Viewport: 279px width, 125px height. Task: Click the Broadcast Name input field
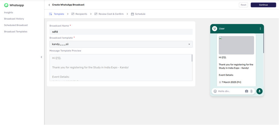[x=121, y=32]
